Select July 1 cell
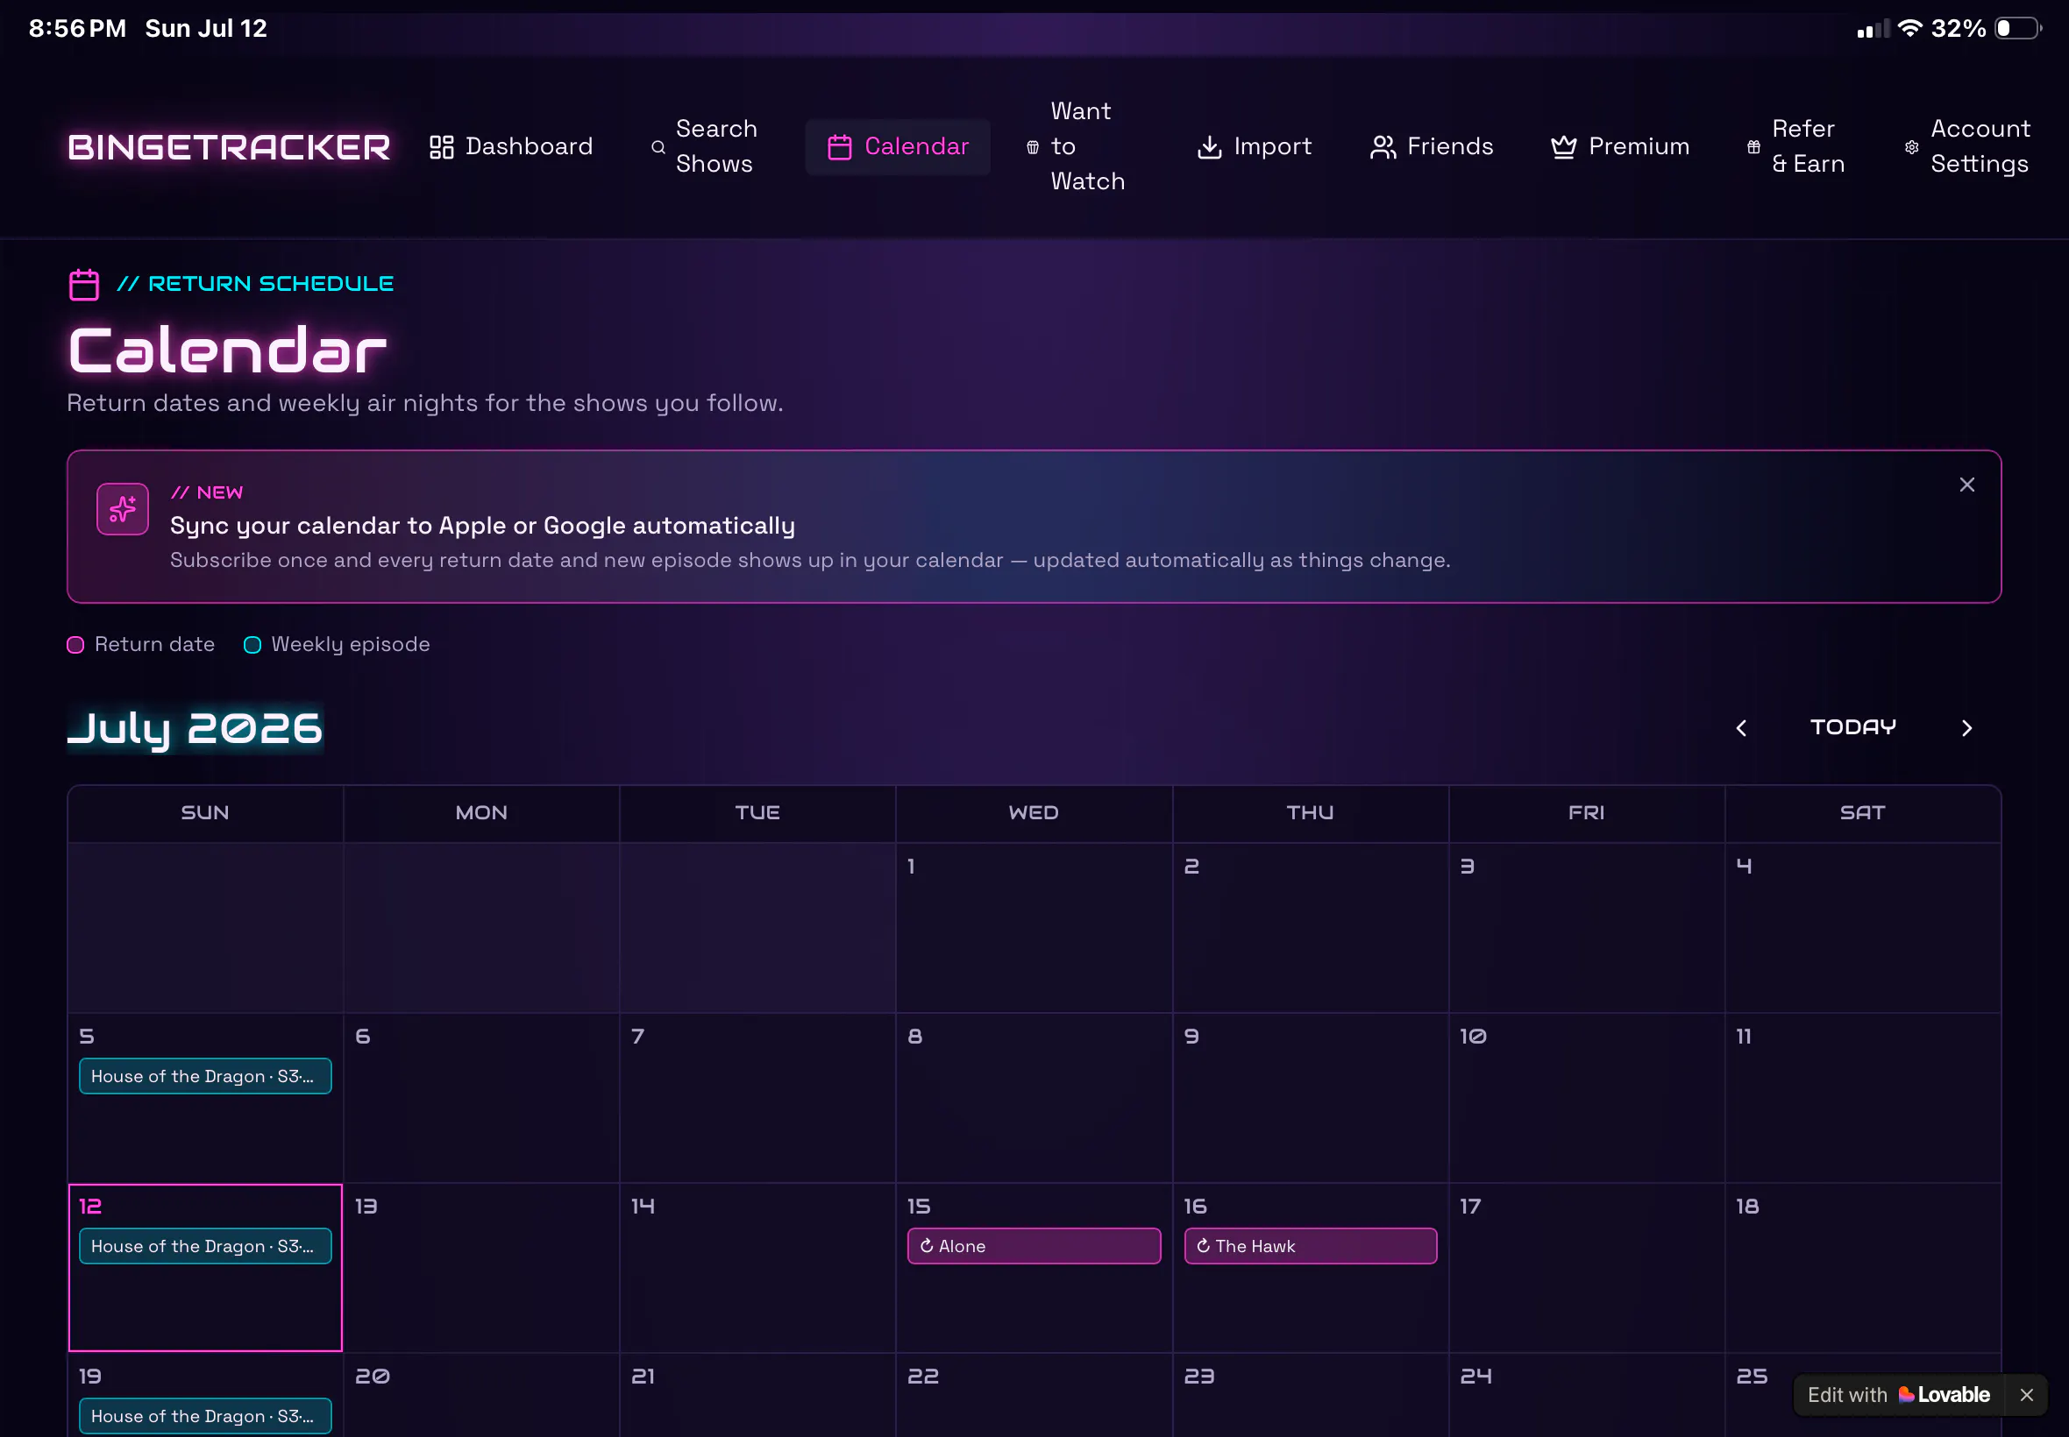2069x1437 pixels. click(x=1034, y=927)
